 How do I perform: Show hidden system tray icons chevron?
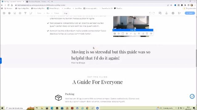click(x=176, y=108)
